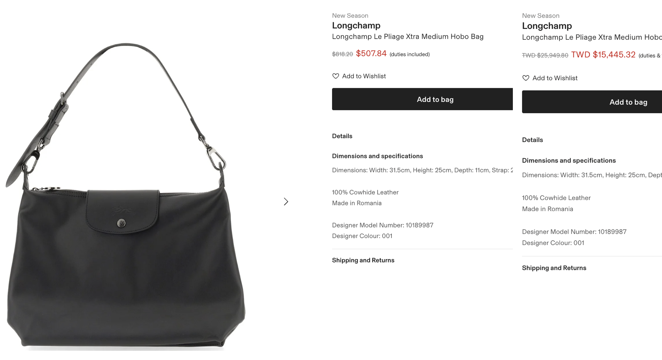Viewport: 662px width, 360px height.
Task: Expand Shipping and Returns in right listing
Action: tap(554, 268)
